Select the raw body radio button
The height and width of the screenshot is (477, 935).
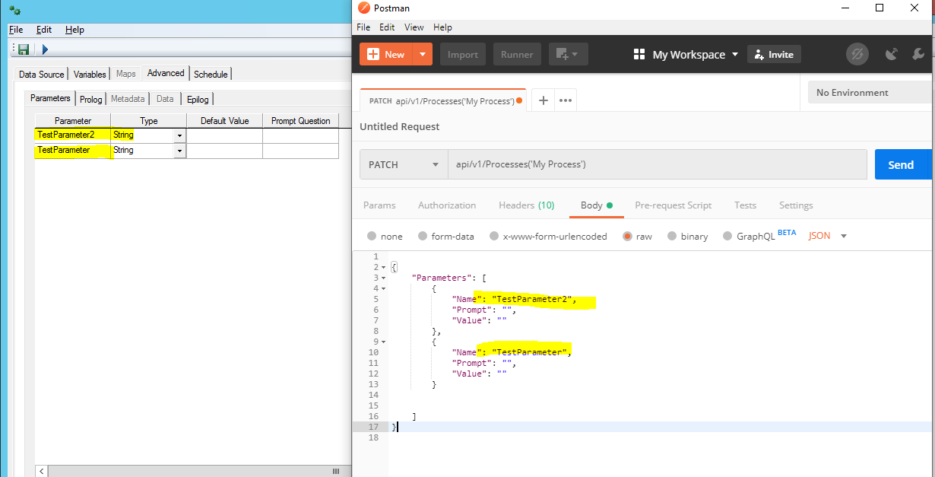(628, 236)
